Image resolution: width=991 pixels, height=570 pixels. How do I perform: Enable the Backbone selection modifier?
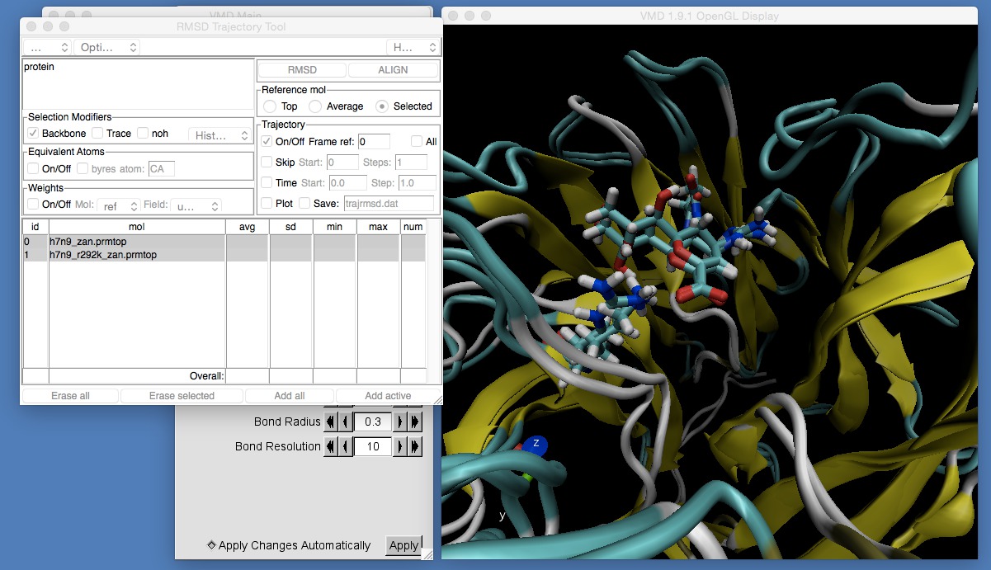point(33,133)
